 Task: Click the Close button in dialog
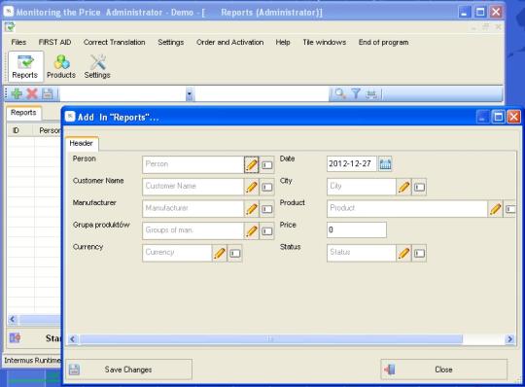pos(443,369)
